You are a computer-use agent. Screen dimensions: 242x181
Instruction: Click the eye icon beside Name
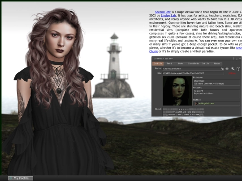coord(227,69)
